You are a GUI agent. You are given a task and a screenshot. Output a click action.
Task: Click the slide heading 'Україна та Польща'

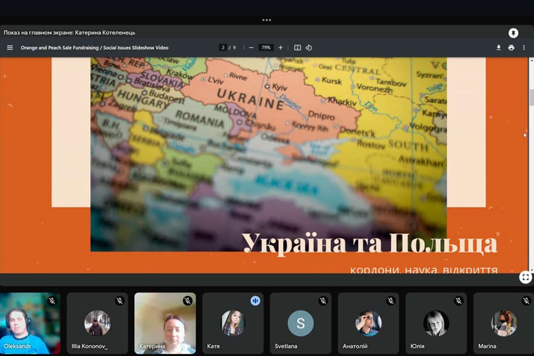pos(370,243)
